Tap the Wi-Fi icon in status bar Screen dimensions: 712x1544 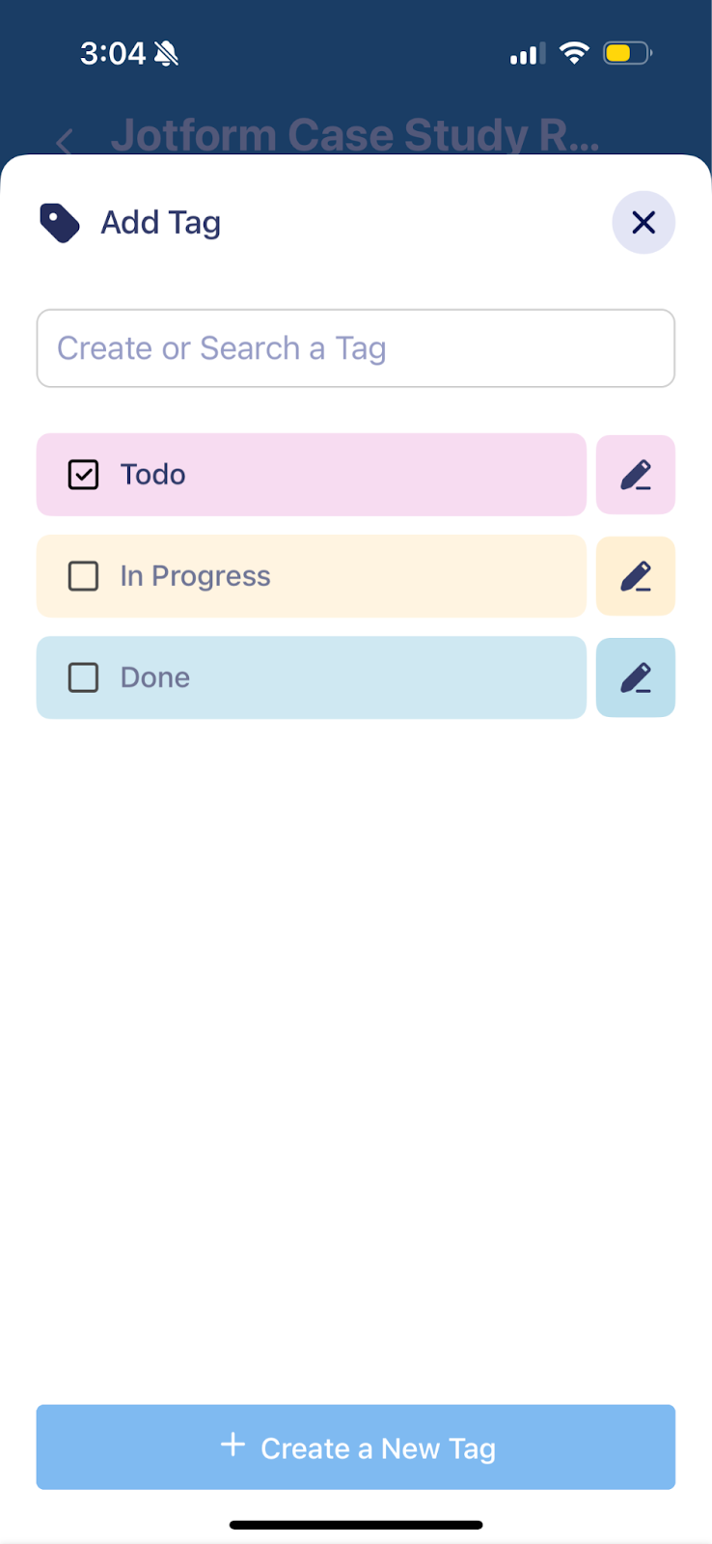click(574, 53)
